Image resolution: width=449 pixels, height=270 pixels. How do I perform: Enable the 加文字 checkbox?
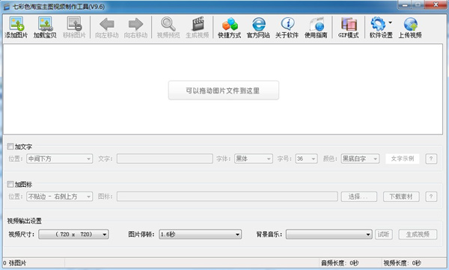click(10, 147)
